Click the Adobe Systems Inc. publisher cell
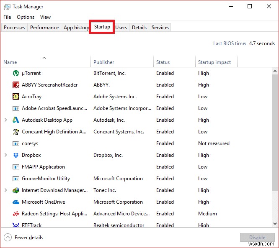This screenshot has height=248, width=279. pos(115,97)
